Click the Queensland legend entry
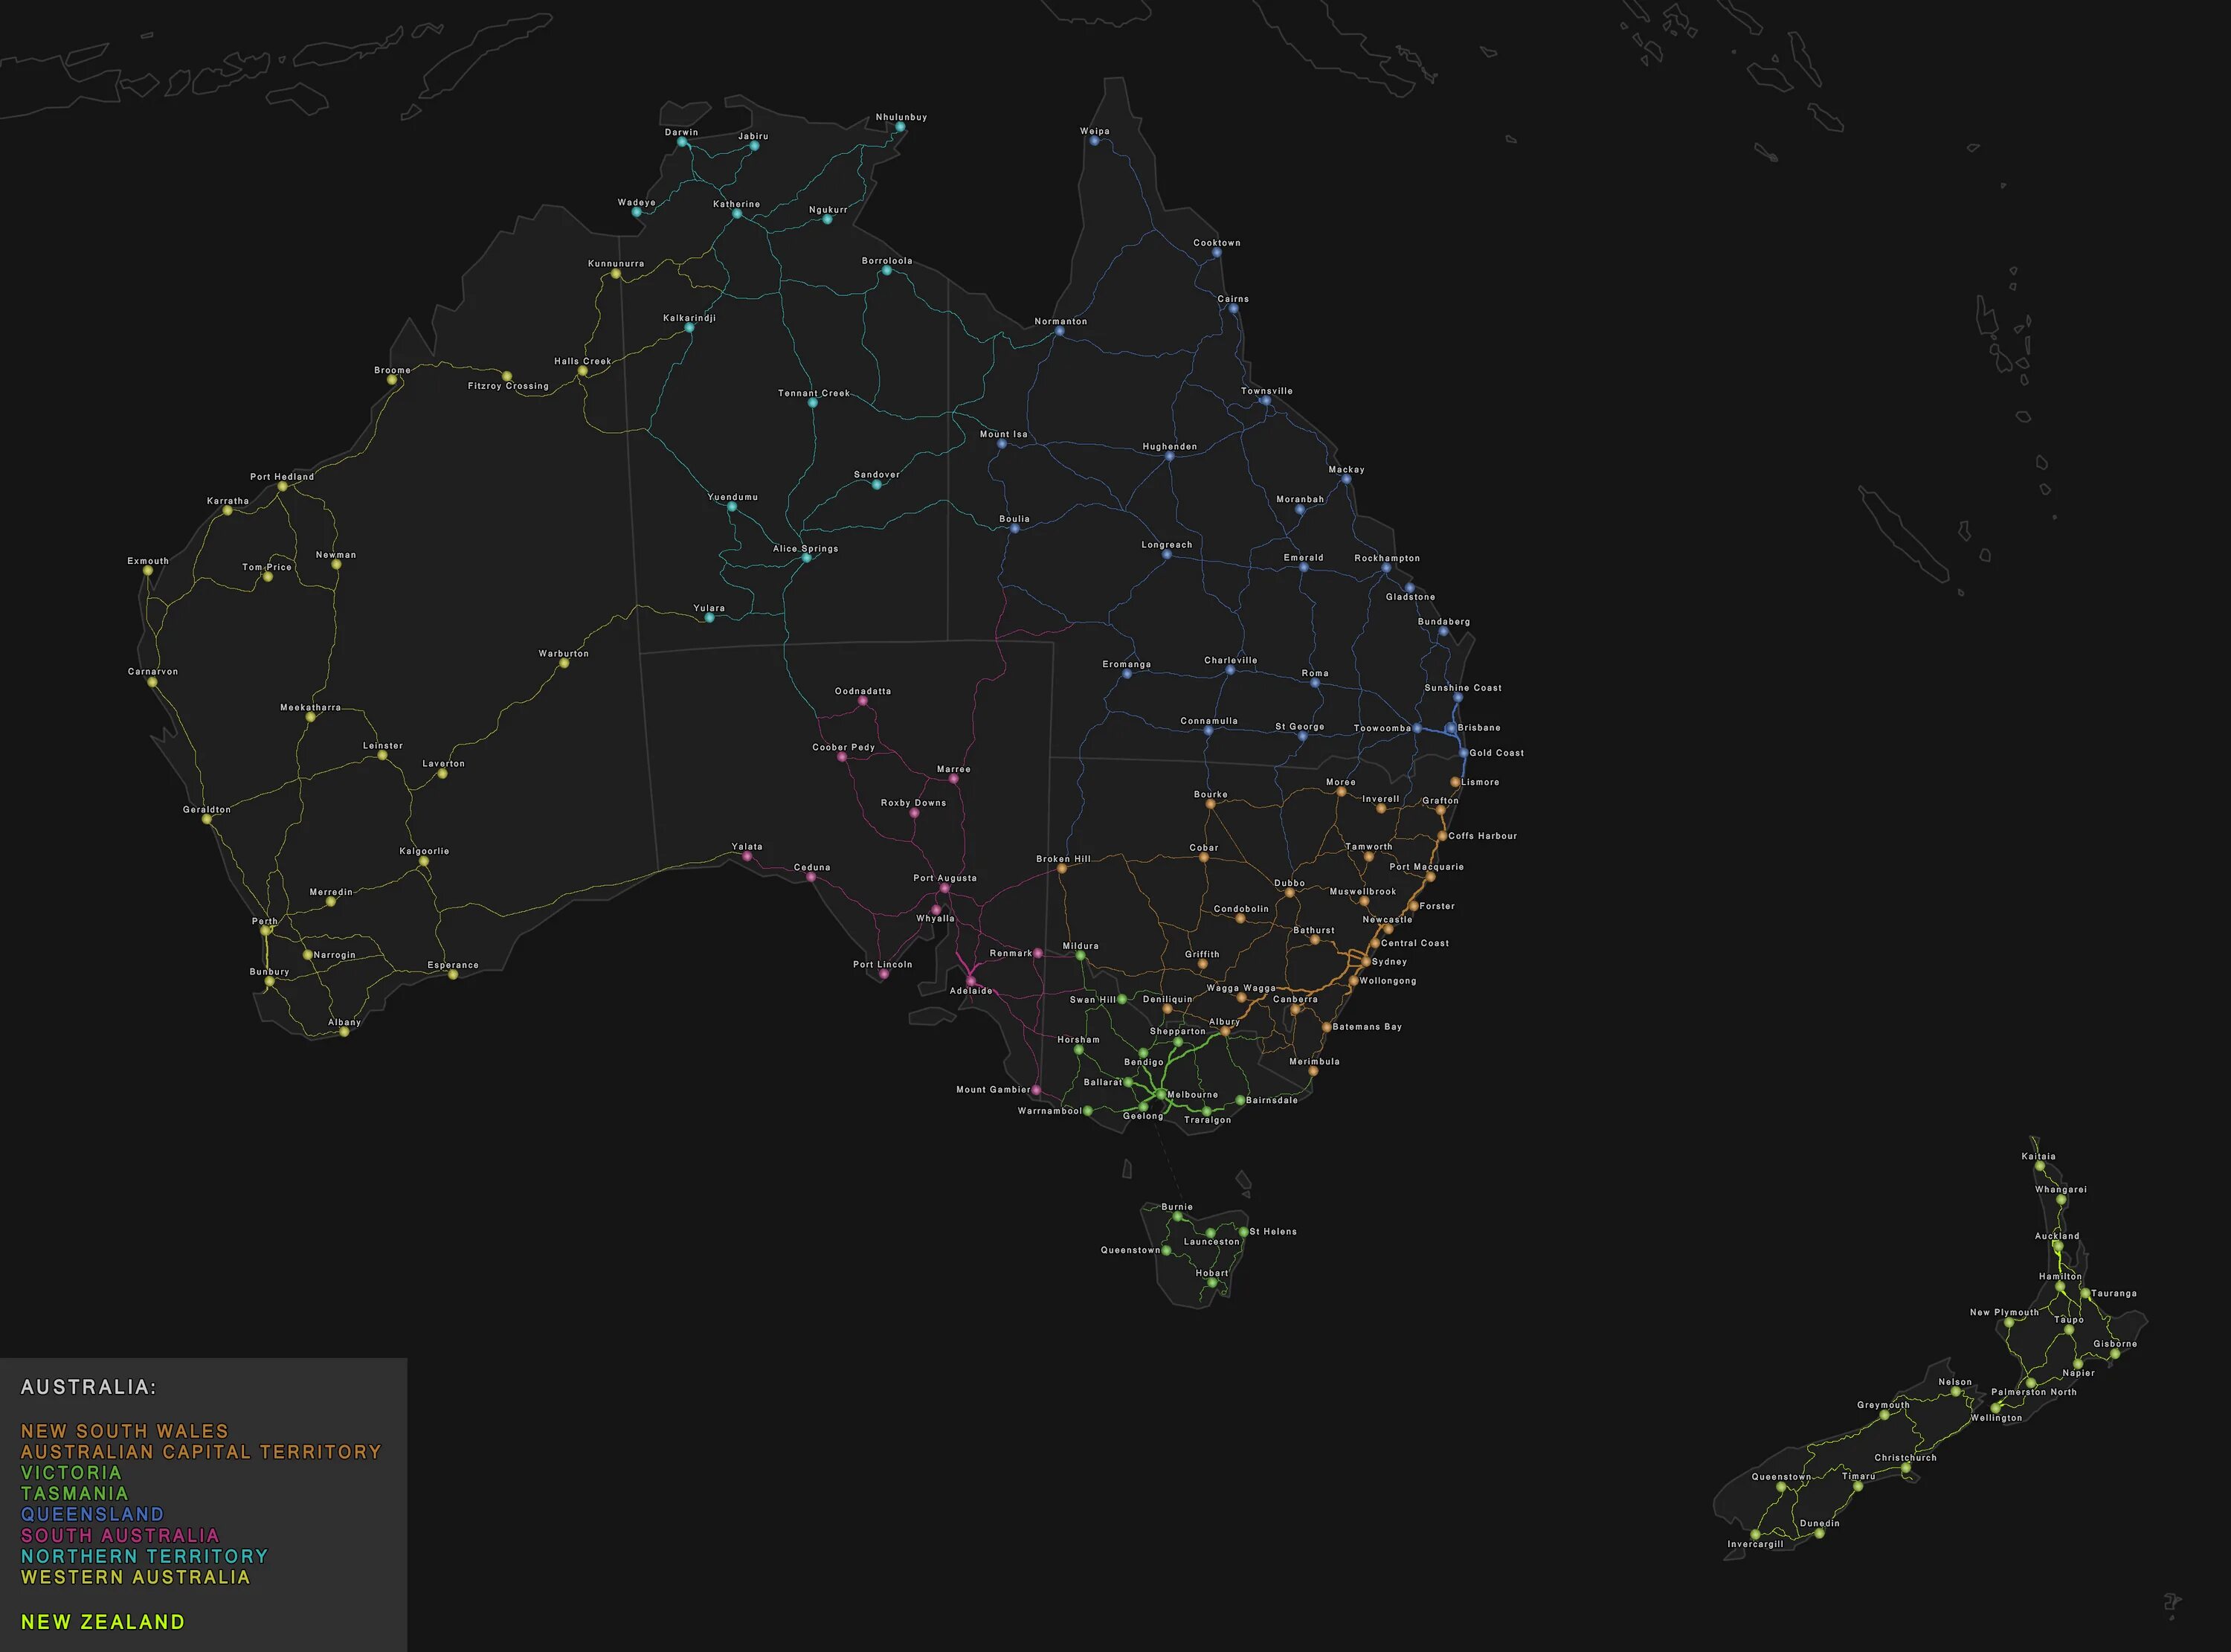The height and width of the screenshot is (1652, 2231). click(92, 1514)
